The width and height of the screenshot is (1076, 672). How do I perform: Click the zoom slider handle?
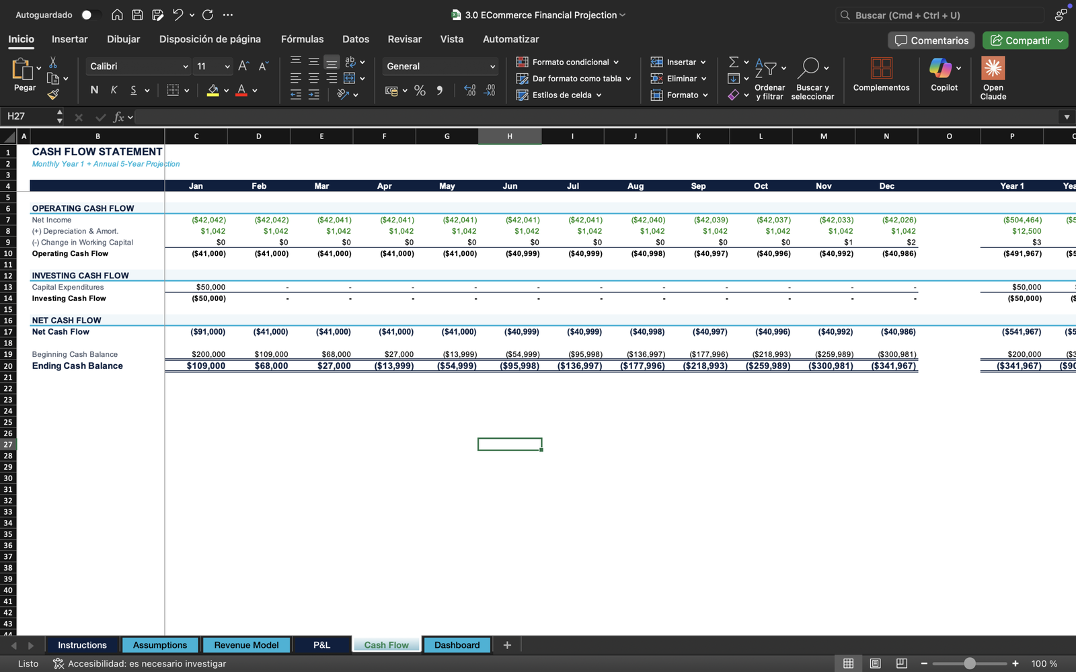(969, 663)
